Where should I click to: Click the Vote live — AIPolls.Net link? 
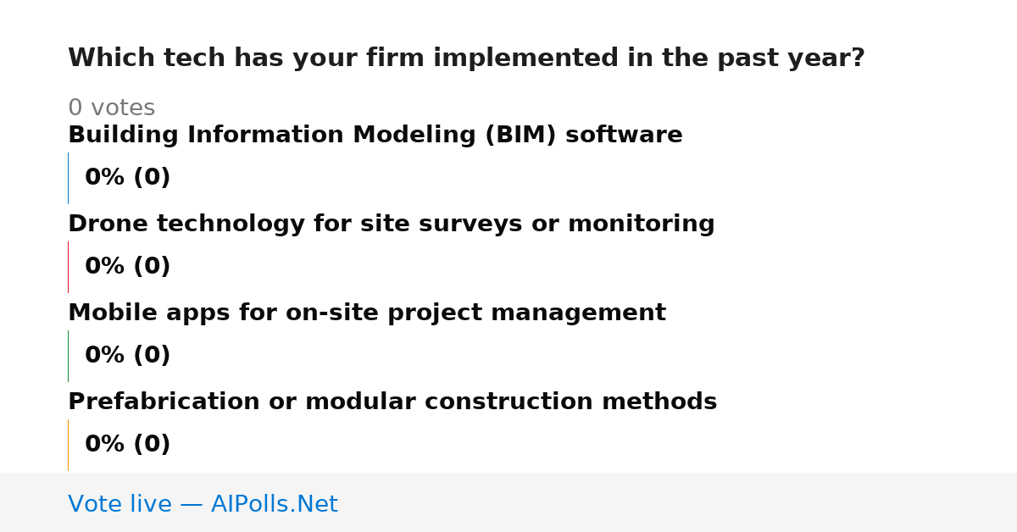coord(203,504)
